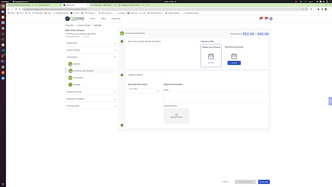Click the Properties breadcrumb link
Viewport: 332px width, 187px height.
(69, 25)
